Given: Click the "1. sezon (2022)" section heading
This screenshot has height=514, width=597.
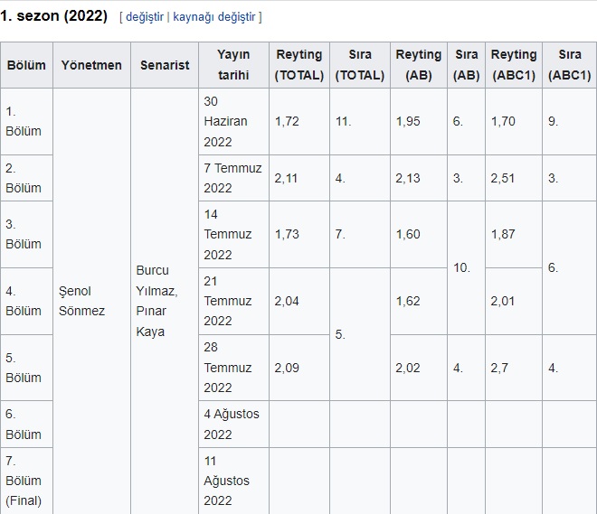Looking at the screenshot, I should pyautogui.click(x=54, y=16).
